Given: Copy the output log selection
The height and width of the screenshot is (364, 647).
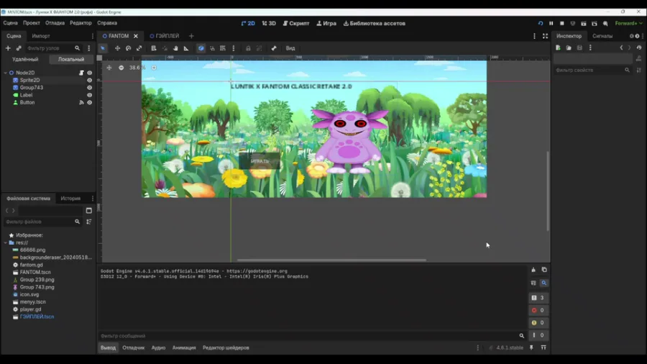Looking at the screenshot, I should [544, 270].
